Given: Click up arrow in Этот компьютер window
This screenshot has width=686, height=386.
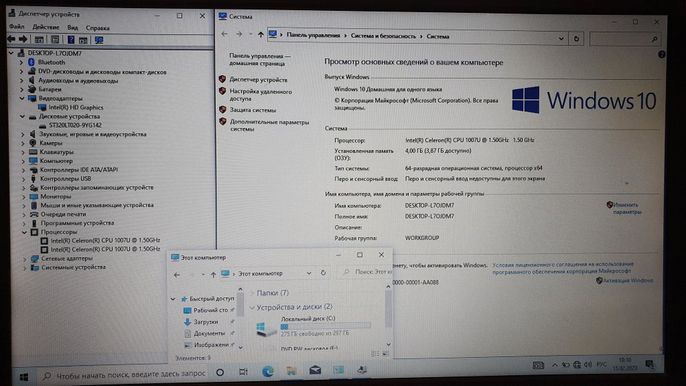Looking at the screenshot, I should coord(213,274).
